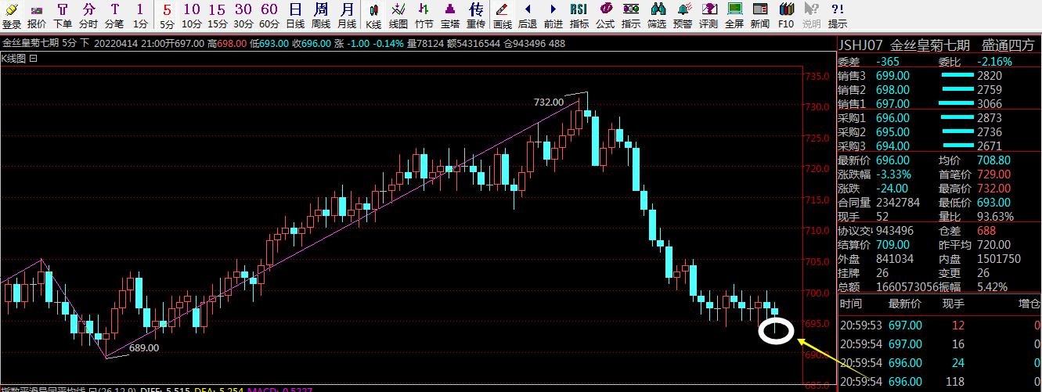Toggle 全屏 full screen mode
Viewport: 1042px width, 392px height.
734,15
